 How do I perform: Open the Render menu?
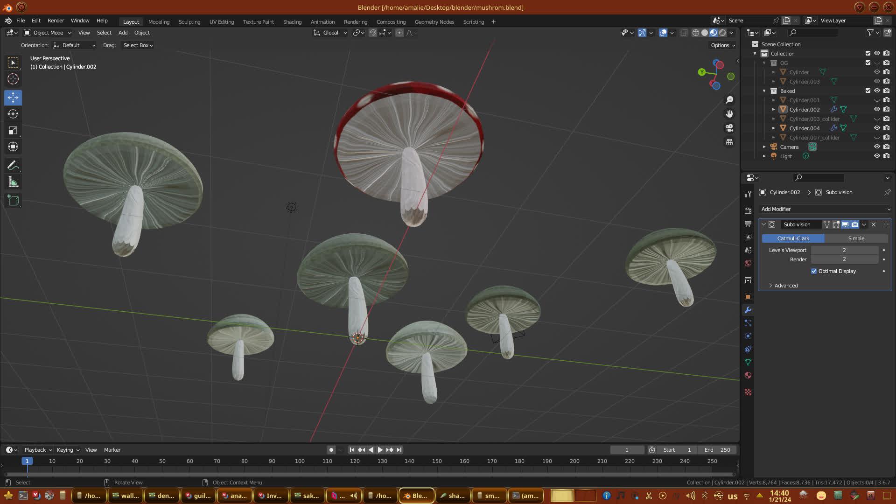click(x=56, y=21)
